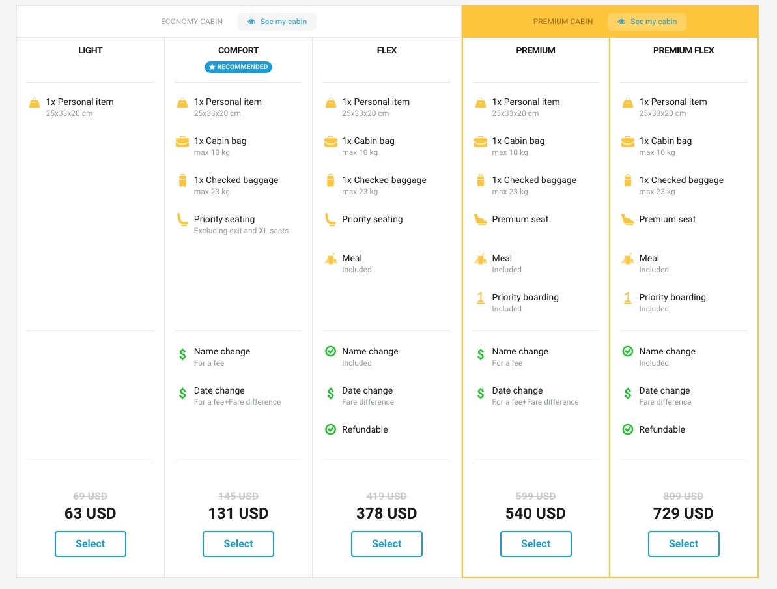Image resolution: width=777 pixels, height=589 pixels.
Task: Click the cabin bag briefcase icon under Comfort
Action: click(x=182, y=141)
